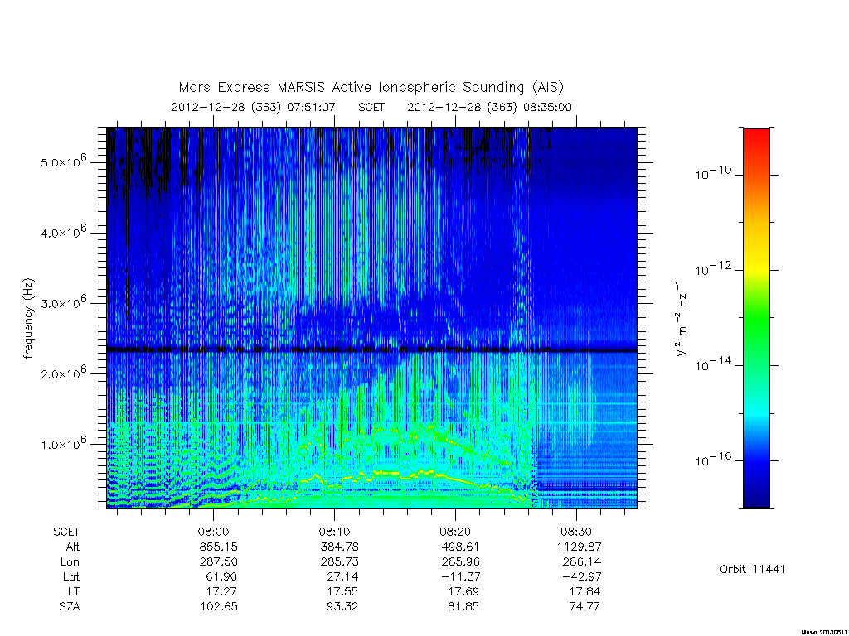Select the 08:30 SCET tick label
Viewport: 849px width, 636px height.
tap(576, 532)
